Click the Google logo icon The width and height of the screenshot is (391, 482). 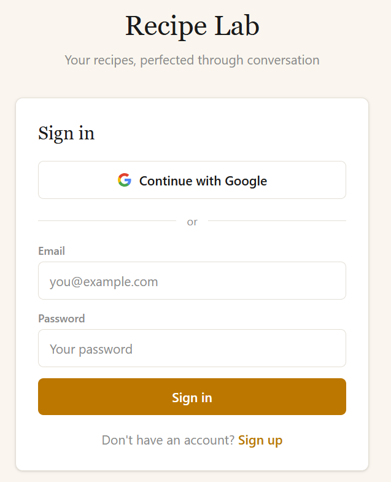coord(125,181)
